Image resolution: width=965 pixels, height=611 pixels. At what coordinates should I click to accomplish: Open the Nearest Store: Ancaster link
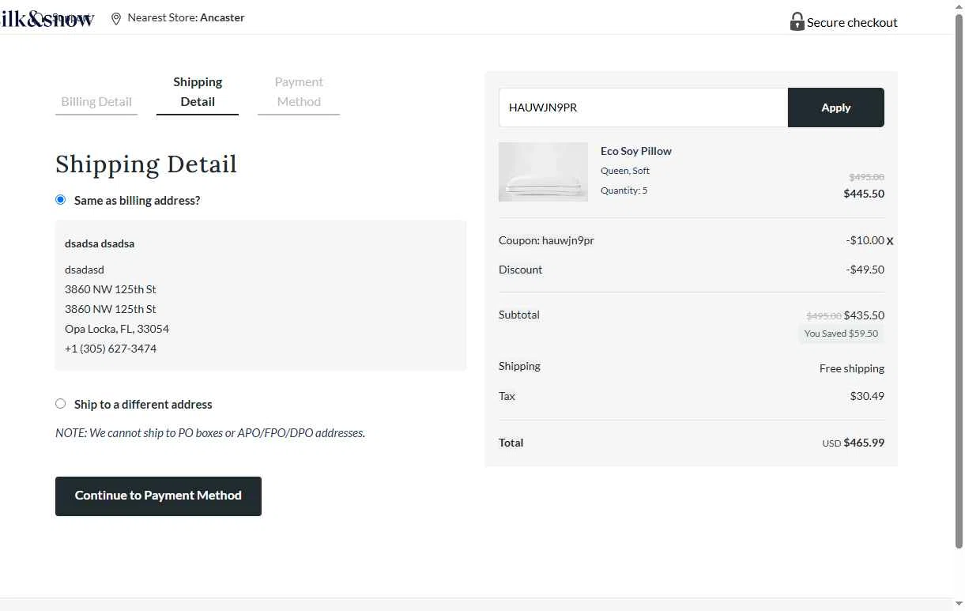(186, 17)
